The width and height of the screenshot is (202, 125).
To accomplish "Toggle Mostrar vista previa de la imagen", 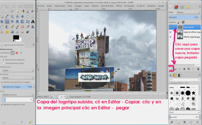I will (x=2, y=82).
